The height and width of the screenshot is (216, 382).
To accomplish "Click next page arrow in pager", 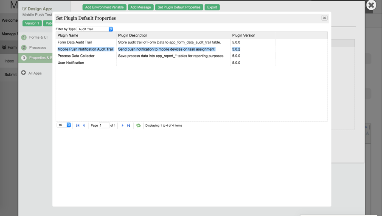I will (123, 125).
